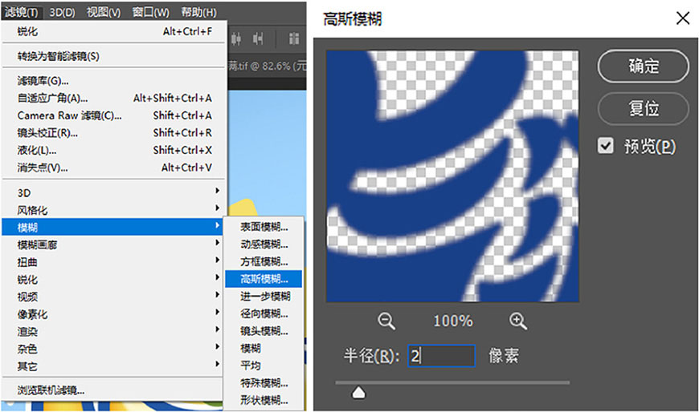Expand the 3D submenu
Image resolution: width=699 pixels, height=412 pixels.
[114, 192]
